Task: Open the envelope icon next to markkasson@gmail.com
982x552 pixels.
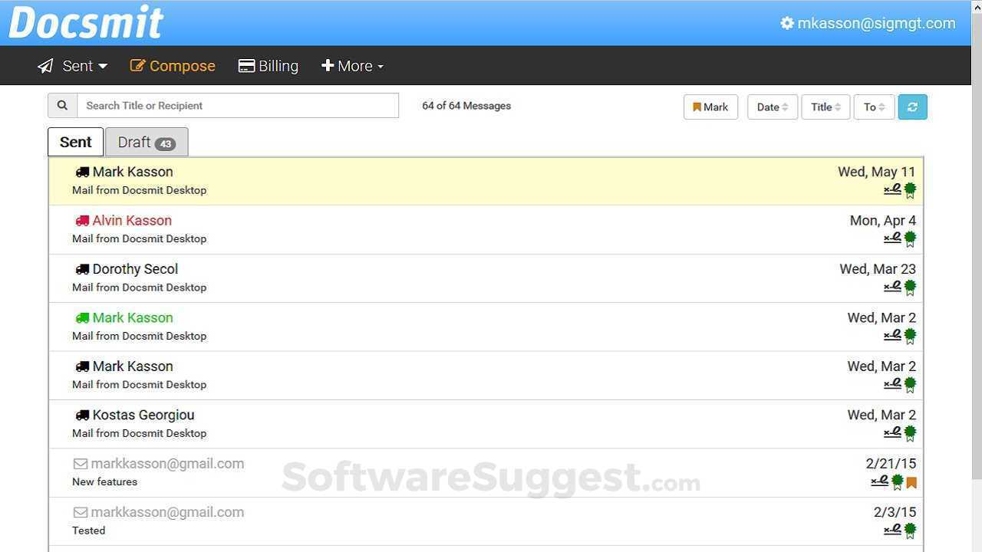Action: click(80, 463)
